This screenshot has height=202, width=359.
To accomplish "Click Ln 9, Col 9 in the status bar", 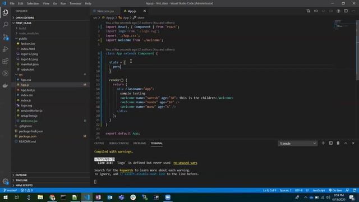I will [x=269, y=190].
